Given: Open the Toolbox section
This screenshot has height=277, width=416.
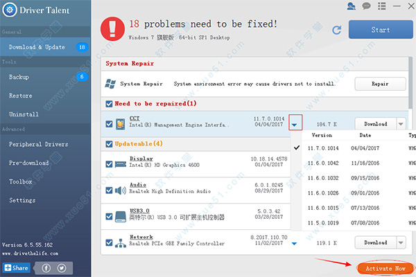Looking at the screenshot, I should pyautogui.click(x=45, y=181).
